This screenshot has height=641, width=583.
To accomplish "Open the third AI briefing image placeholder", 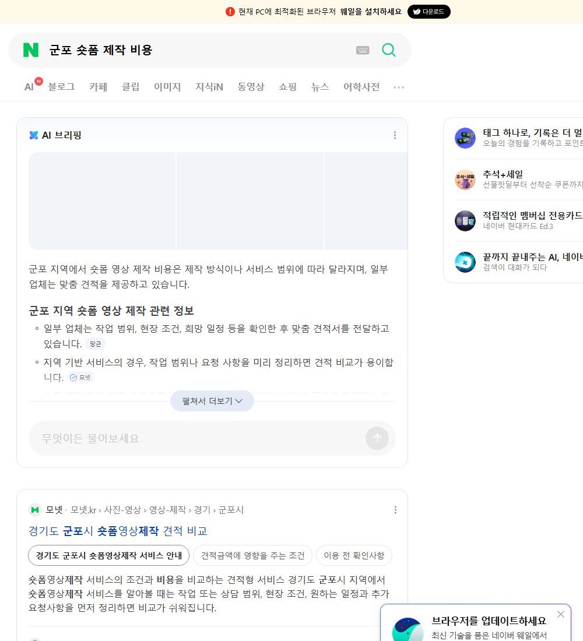I will click(366, 200).
